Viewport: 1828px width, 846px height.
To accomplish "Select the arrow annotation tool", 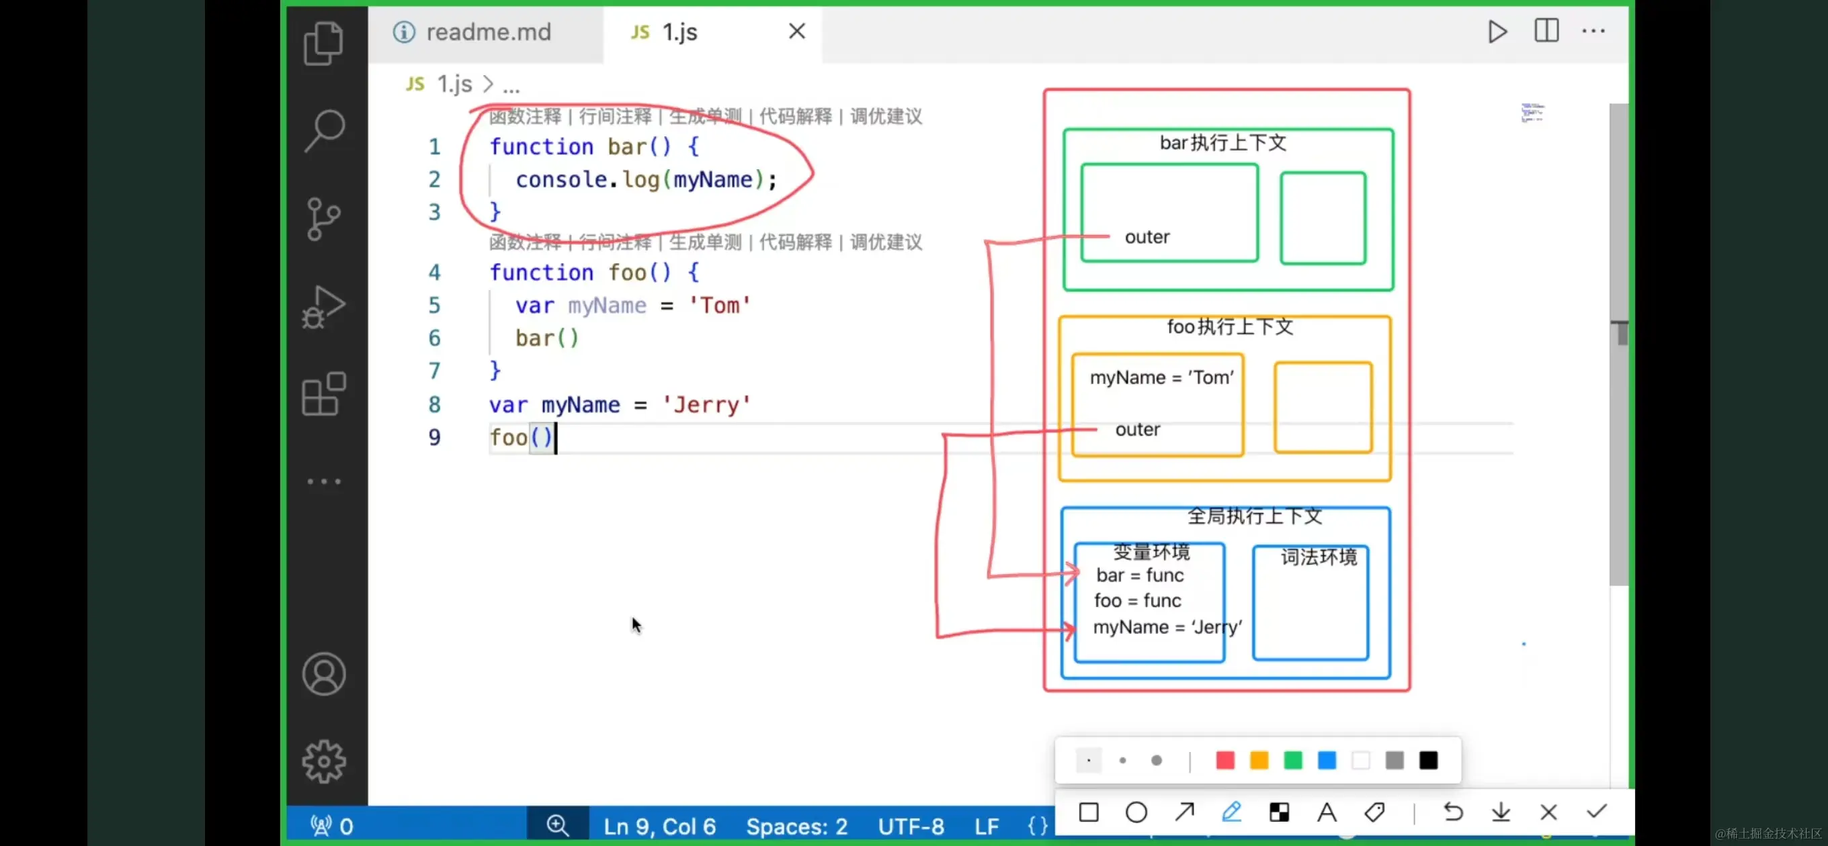I will pyautogui.click(x=1183, y=811).
